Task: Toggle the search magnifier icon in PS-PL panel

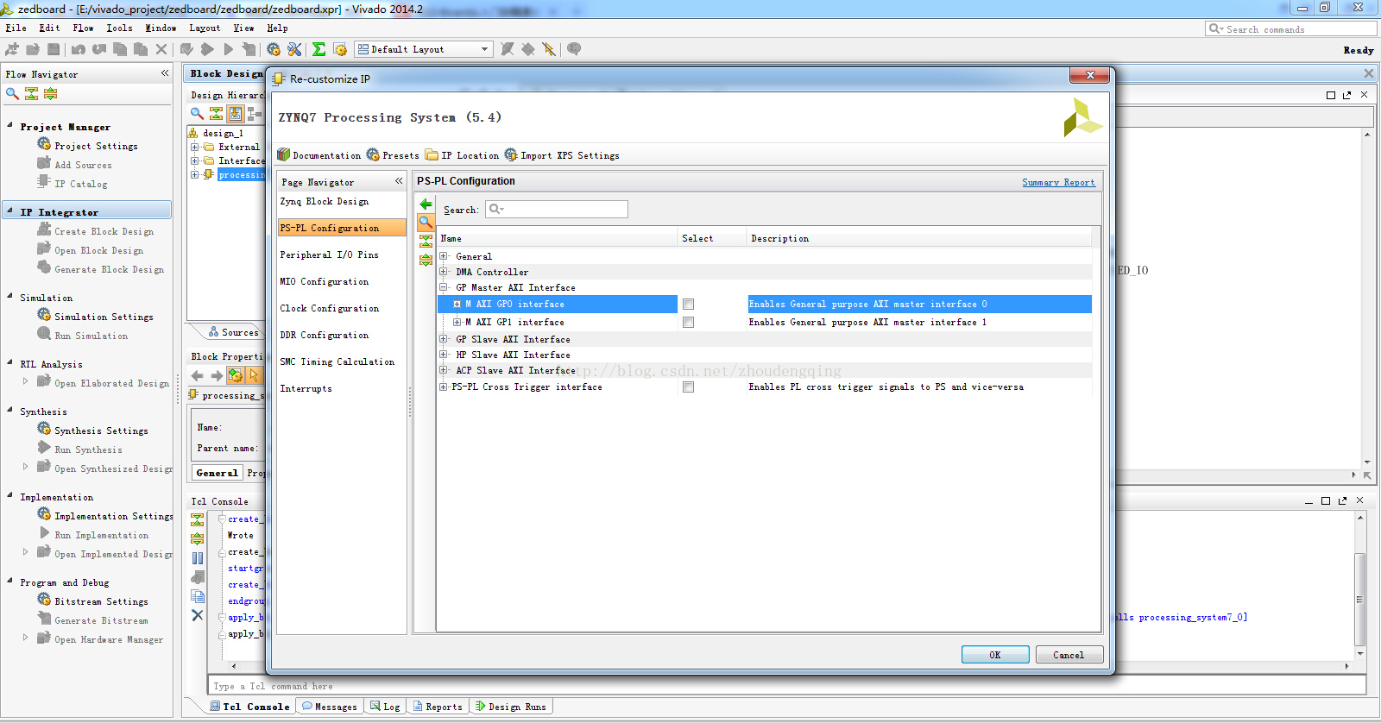Action: tap(426, 223)
